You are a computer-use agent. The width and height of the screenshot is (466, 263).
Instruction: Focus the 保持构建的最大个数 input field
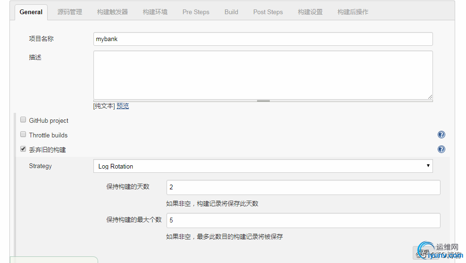tap(303, 221)
